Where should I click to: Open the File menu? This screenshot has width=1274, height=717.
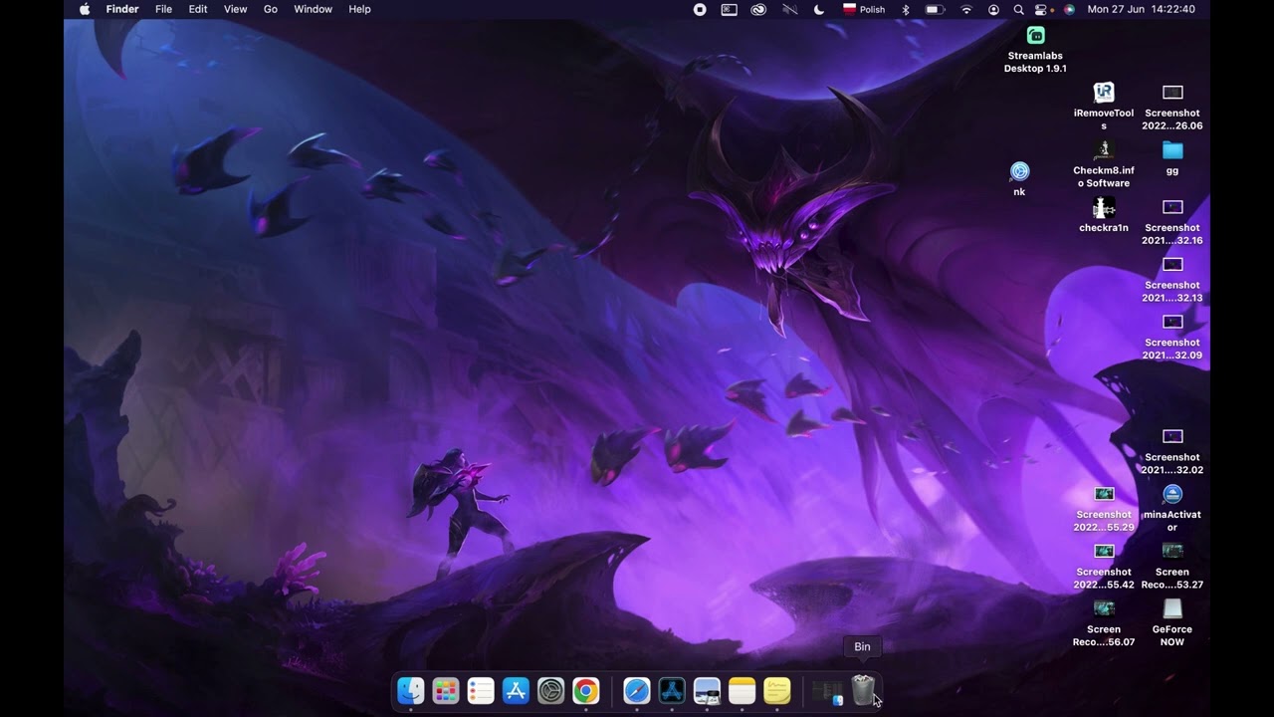pos(163,9)
